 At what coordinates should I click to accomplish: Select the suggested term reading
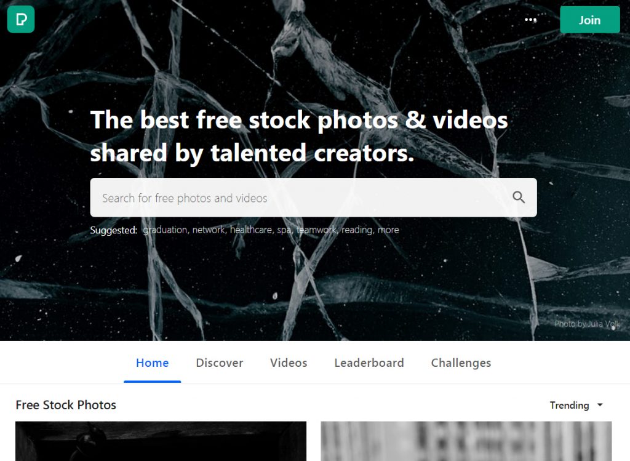coord(357,230)
